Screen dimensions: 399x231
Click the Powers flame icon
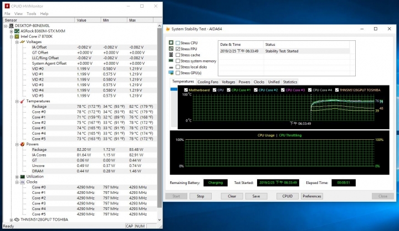point(22,144)
